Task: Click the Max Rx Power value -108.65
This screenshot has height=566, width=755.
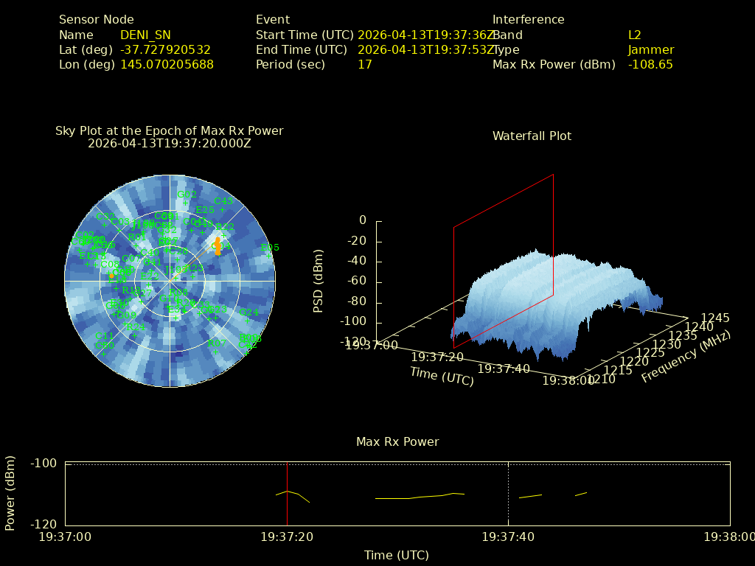Action: (x=650, y=64)
